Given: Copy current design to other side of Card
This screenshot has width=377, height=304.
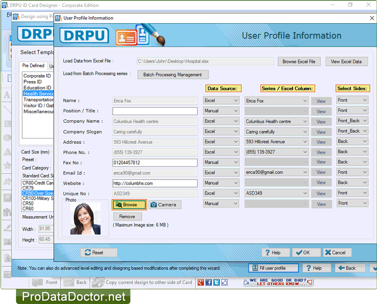Looking at the screenshot, I should point(142,282).
